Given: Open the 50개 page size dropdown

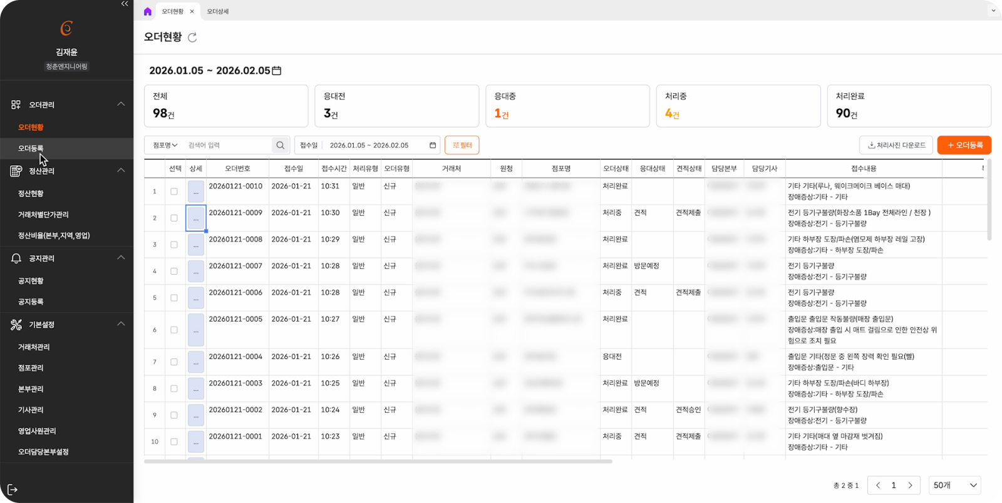Looking at the screenshot, I should (954, 485).
